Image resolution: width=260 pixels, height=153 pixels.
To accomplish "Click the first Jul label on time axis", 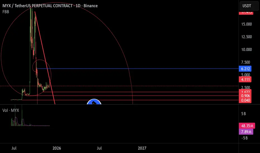I will pyautogui.click(x=14, y=148).
